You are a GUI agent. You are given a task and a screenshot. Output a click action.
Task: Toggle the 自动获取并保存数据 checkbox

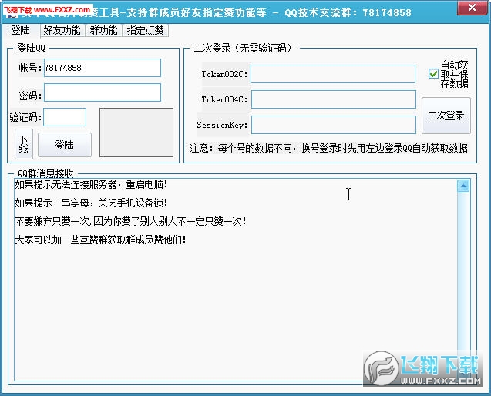coord(433,74)
